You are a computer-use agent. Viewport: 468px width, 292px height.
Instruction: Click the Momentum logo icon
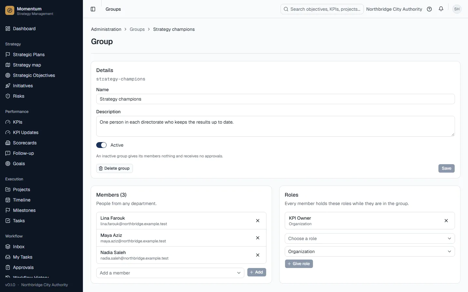click(x=10, y=11)
